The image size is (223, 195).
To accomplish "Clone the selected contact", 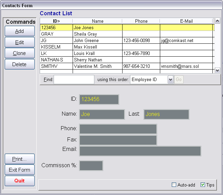I will pos(20,53).
